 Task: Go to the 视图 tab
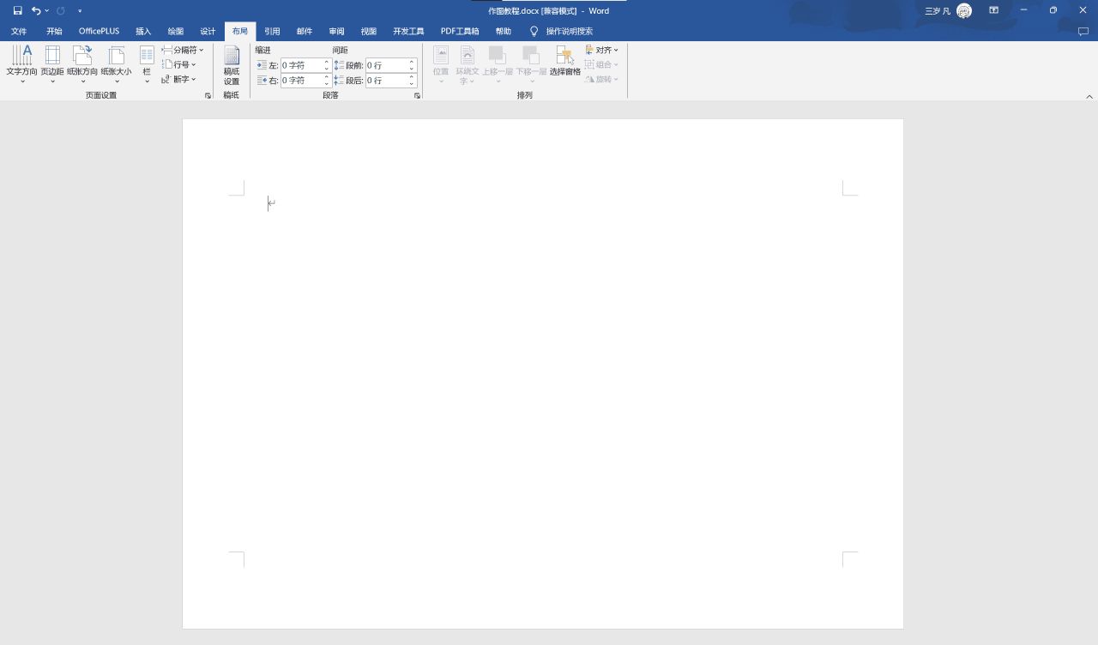point(369,31)
